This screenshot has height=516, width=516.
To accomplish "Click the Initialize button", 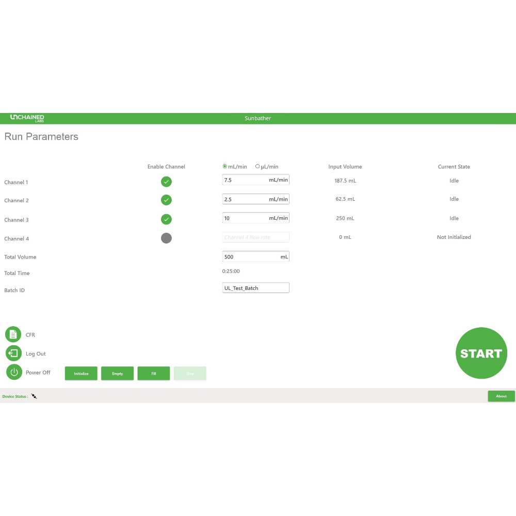I will [81, 374].
